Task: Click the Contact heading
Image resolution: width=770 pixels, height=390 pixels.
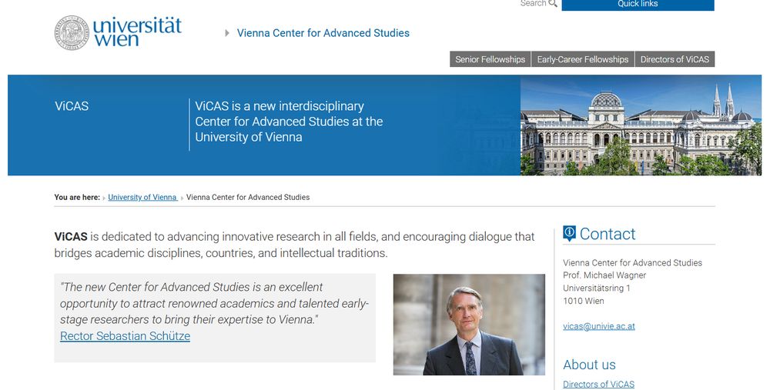Action: (608, 234)
